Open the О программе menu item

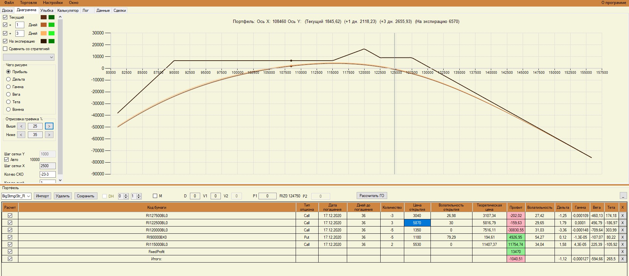614,3
